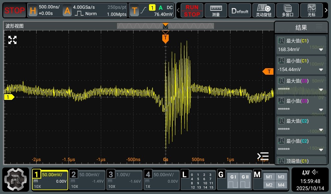The image size is (331, 194).
Task: Open the 测量 (Measure) ruler icon
Action: pos(216,10)
